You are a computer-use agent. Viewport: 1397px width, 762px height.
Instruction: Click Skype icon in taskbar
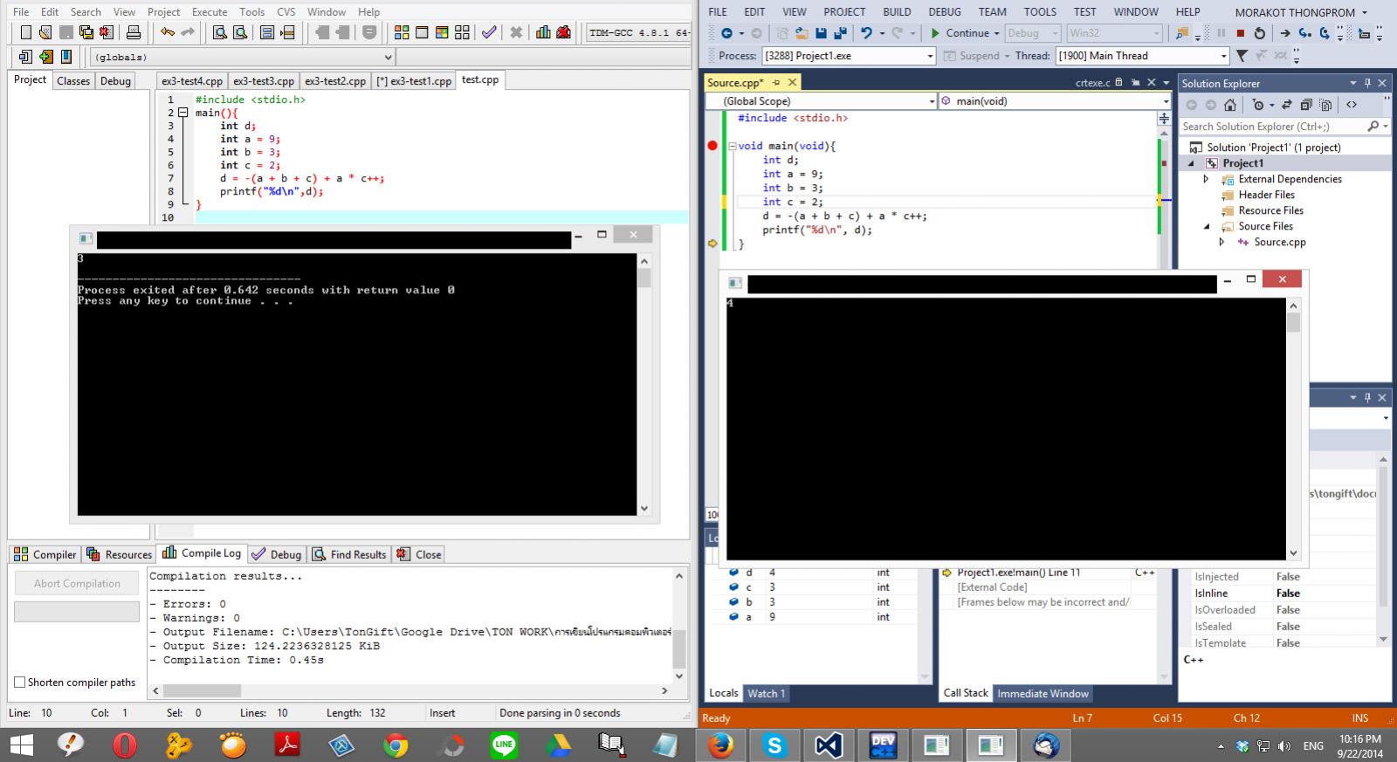pyautogui.click(x=774, y=745)
